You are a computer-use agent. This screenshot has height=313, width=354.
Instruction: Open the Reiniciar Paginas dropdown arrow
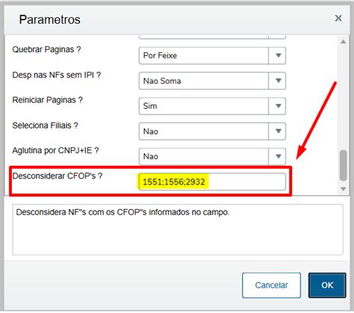tap(278, 106)
